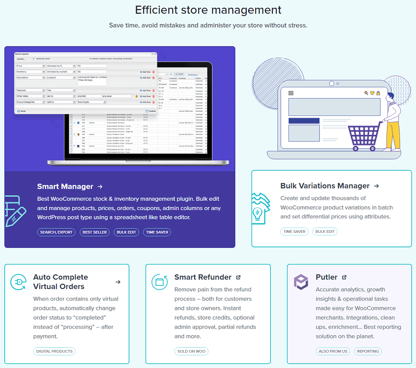Screen dimensions: 416x368
Task: Click the Smart Manager laptop screenshot image
Action: pos(120,109)
